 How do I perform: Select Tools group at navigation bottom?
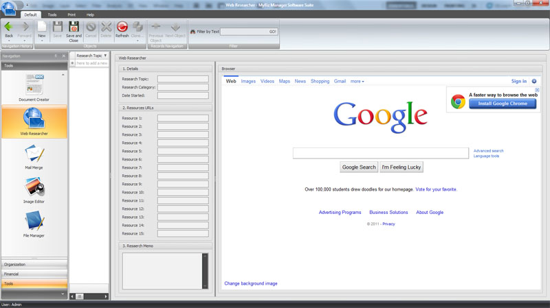(34, 284)
